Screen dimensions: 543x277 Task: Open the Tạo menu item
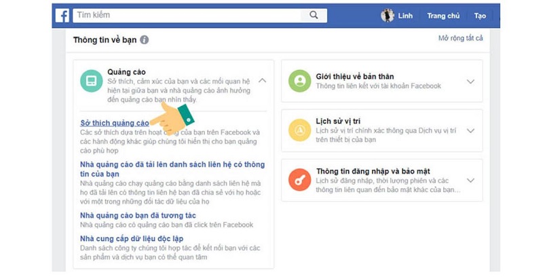tap(480, 16)
